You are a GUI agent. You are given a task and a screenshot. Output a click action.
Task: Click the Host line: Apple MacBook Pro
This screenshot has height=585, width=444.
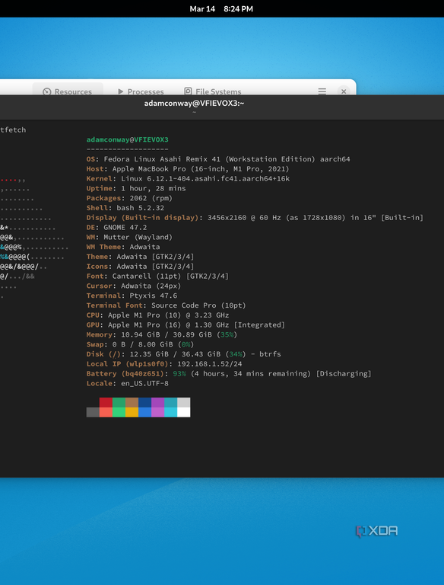point(188,168)
